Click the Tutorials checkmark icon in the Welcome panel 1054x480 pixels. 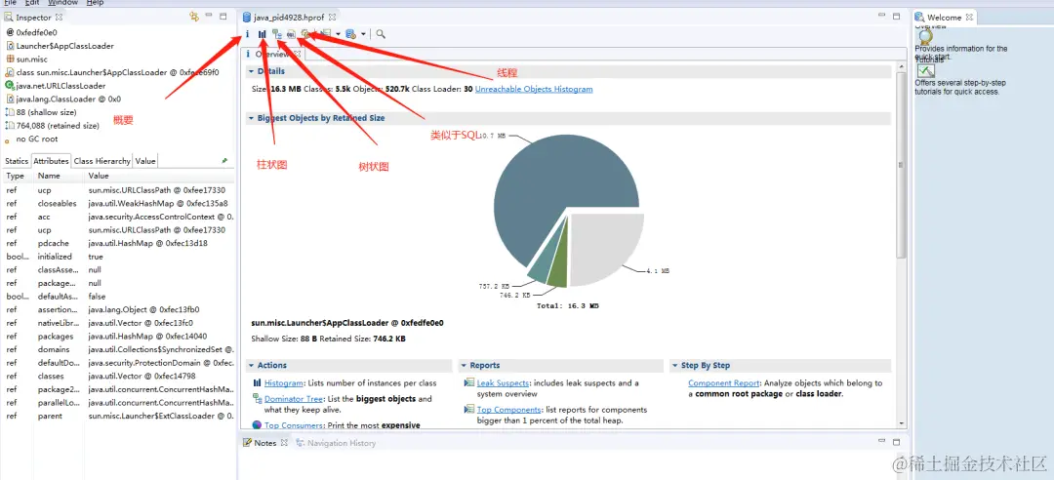tap(926, 70)
